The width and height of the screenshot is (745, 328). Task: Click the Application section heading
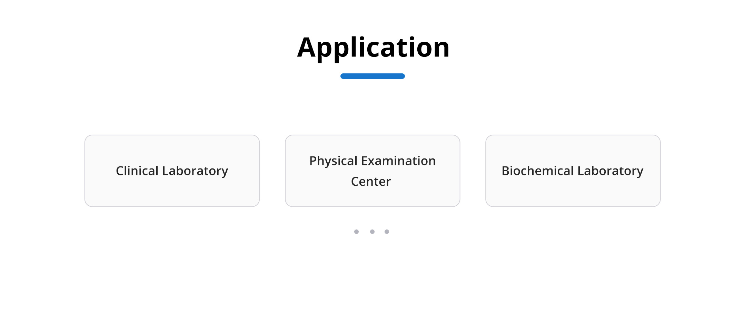373,48
